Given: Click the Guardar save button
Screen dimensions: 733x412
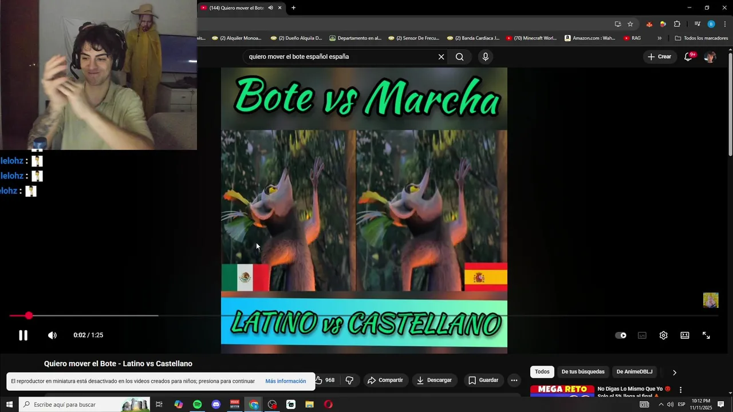Looking at the screenshot, I should [483, 380].
